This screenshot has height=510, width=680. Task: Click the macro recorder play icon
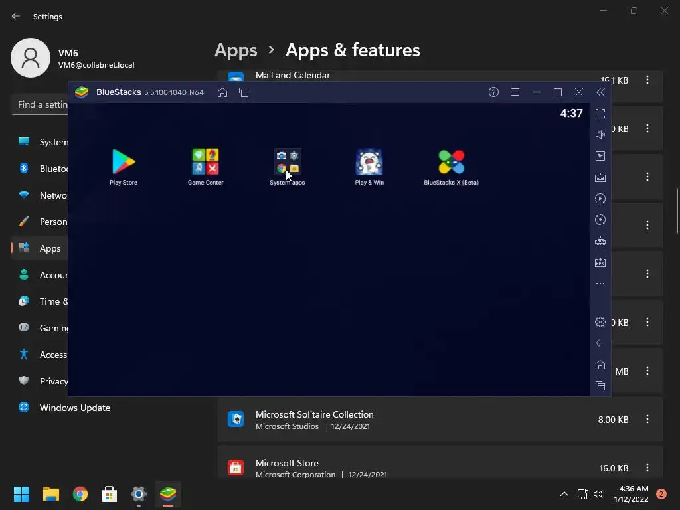tap(600, 199)
